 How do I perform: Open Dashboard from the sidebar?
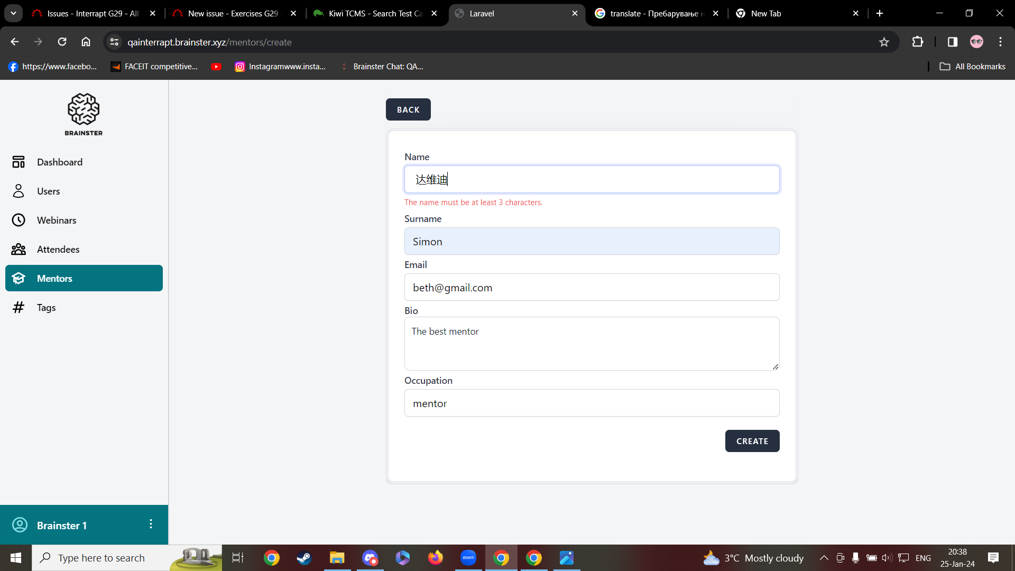(59, 162)
